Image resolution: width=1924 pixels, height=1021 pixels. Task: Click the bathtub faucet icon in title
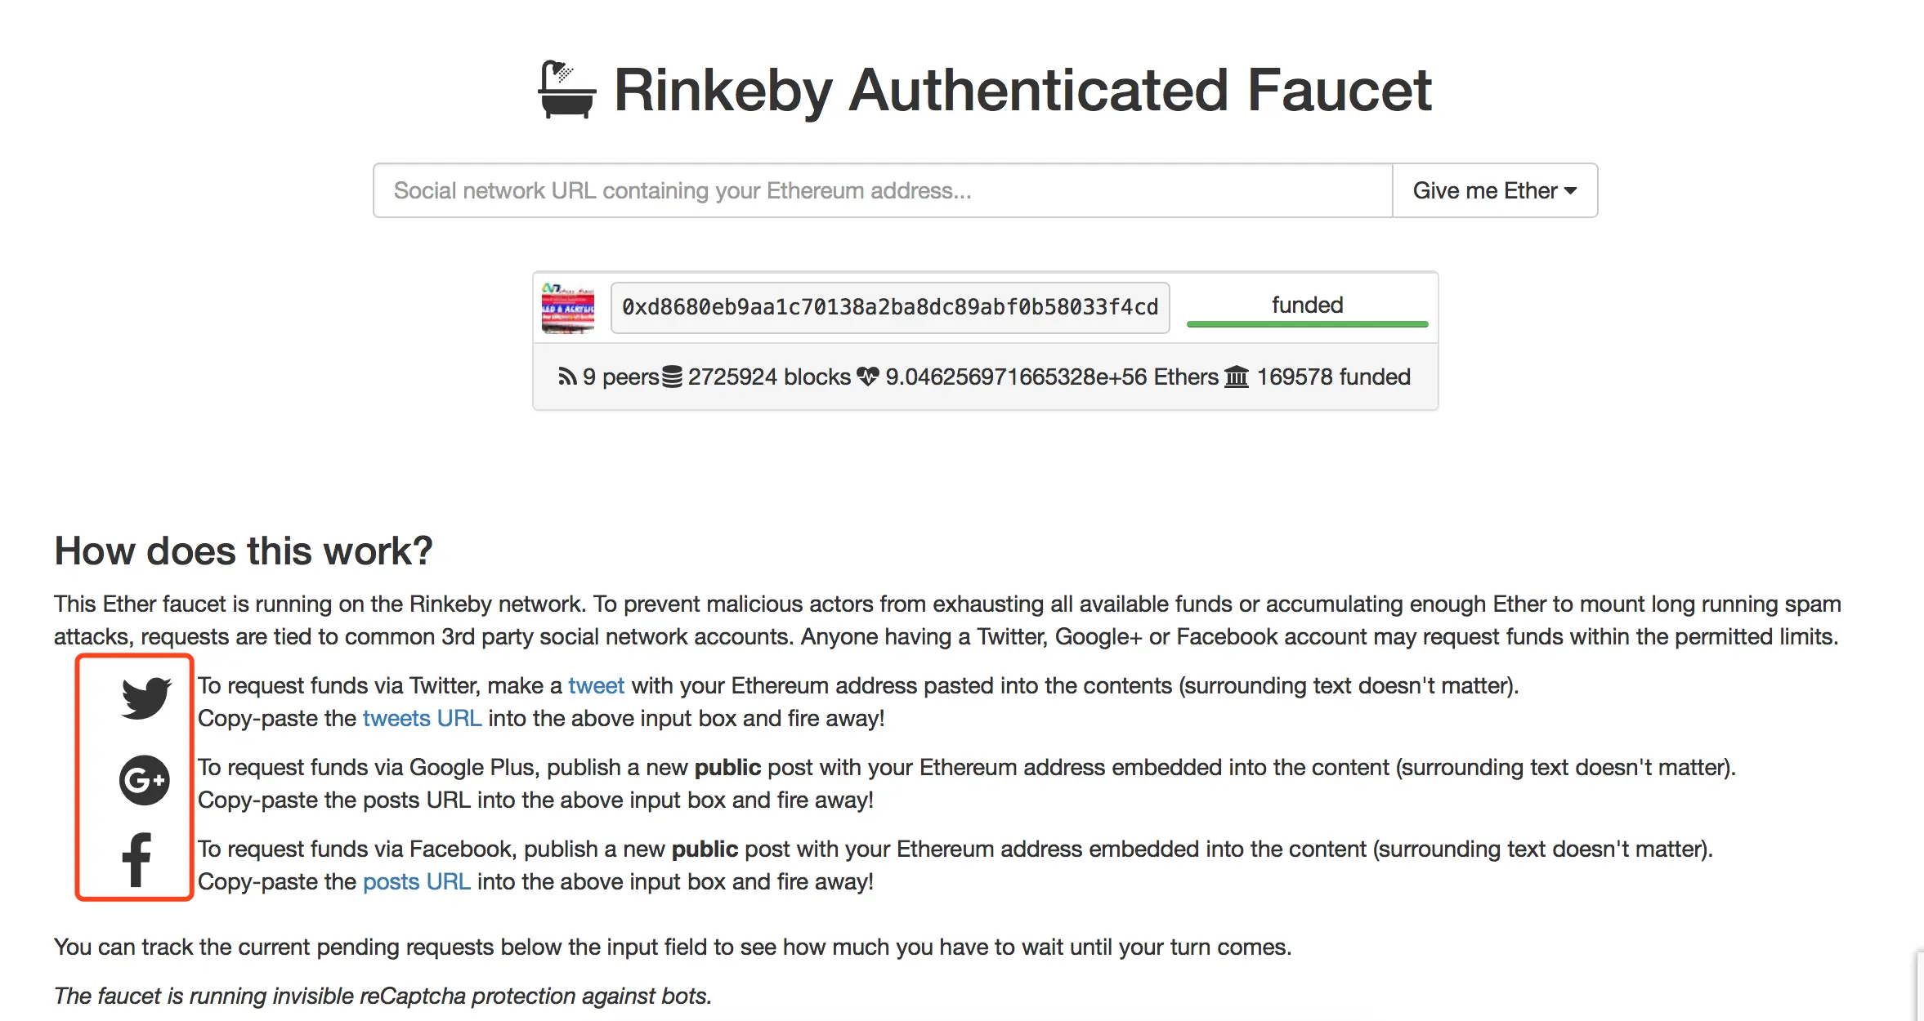pyautogui.click(x=566, y=90)
